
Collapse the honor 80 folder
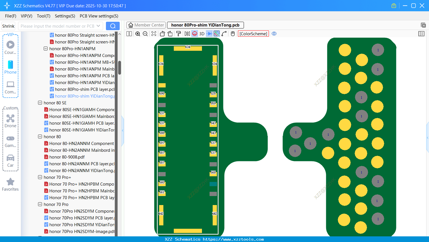tap(40, 137)
